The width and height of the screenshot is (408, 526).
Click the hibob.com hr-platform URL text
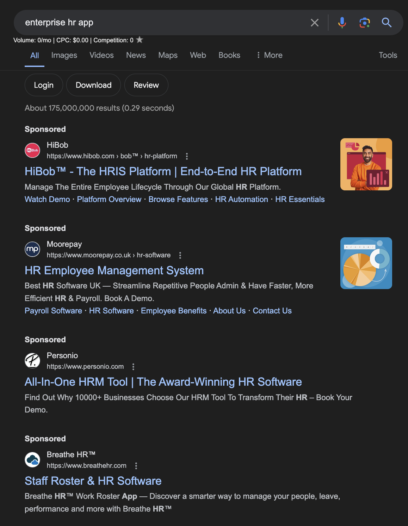click(x=112, y=156)
